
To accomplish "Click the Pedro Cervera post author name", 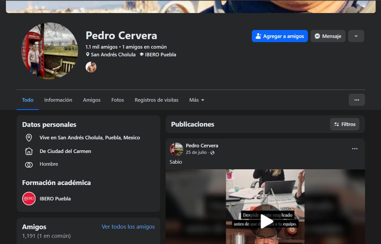I will [x=202, y=146].
